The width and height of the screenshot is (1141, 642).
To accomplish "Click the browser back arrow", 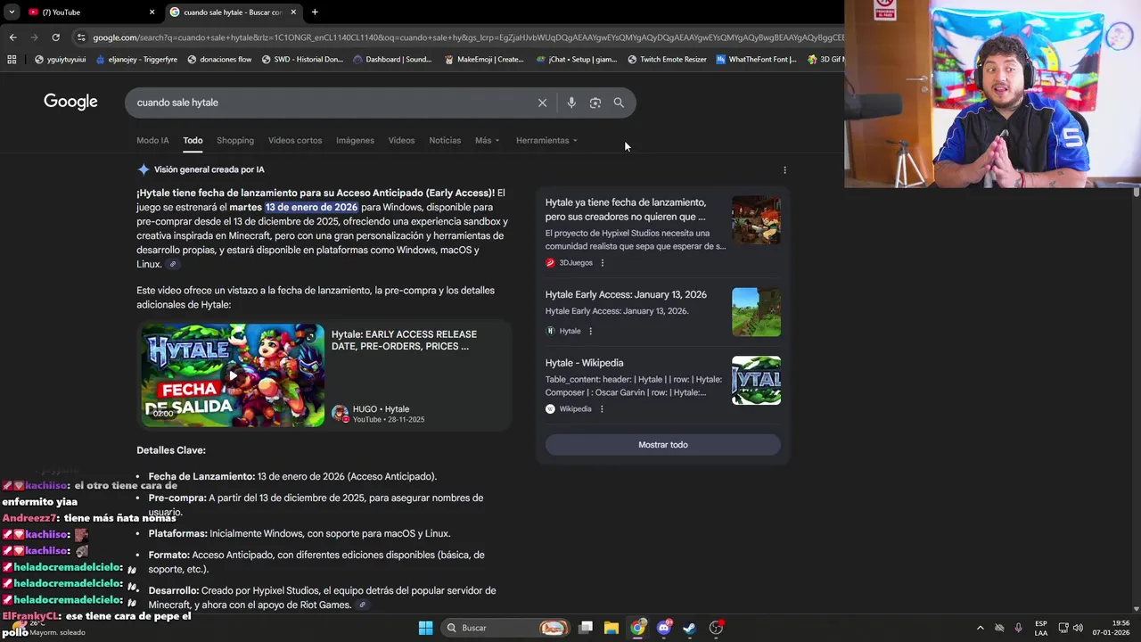I will tap(12, 37).
